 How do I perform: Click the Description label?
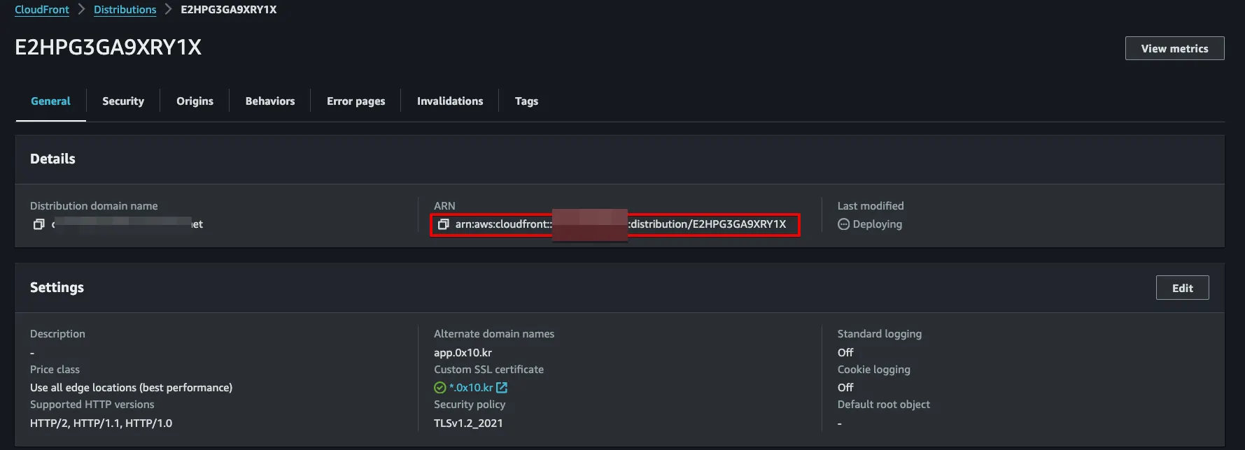click(57, 334)
